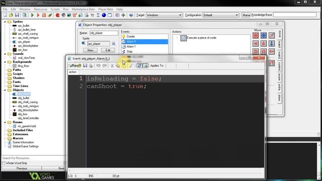This screenshot has width=322, height=181.
Task: Create a timeline from the main toolbar
Action: [98, 15]
